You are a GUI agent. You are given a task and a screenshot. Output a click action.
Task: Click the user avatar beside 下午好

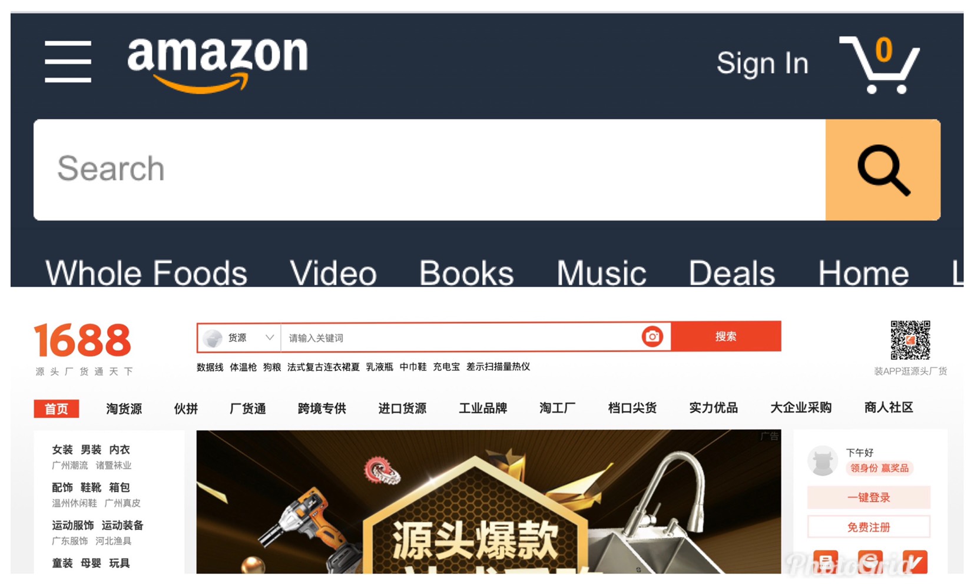click(823, 460)
